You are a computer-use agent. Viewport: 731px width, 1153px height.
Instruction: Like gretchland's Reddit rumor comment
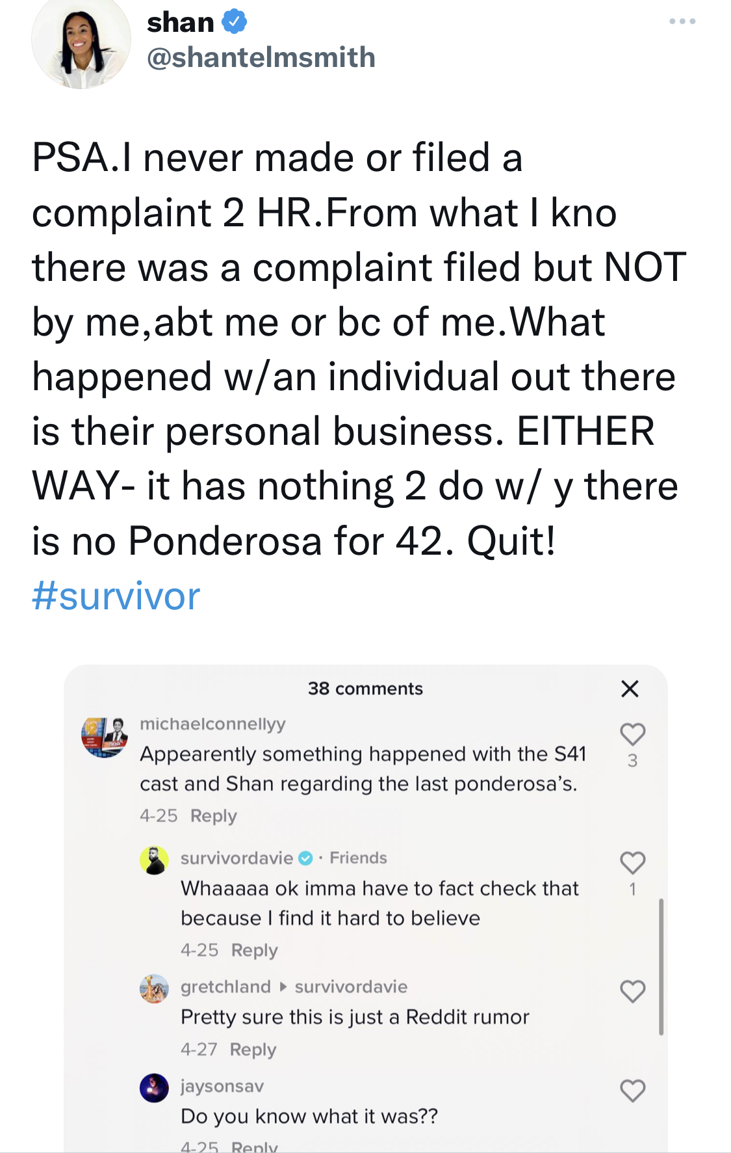632,991
